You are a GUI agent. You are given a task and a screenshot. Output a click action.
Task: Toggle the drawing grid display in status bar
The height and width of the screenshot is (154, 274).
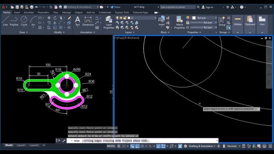119,146
